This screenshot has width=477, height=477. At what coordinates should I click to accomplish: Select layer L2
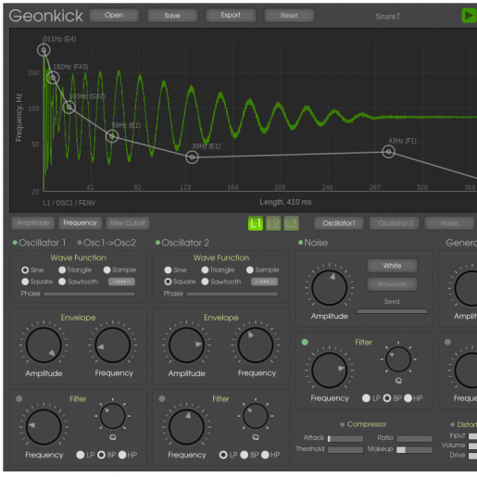[273, 223]
